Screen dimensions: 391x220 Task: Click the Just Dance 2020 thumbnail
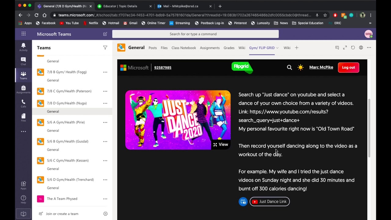click(178, 120)
